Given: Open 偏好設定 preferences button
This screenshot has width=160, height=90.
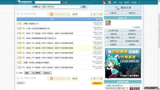Looking at the screenshot, I should (132, 13).
